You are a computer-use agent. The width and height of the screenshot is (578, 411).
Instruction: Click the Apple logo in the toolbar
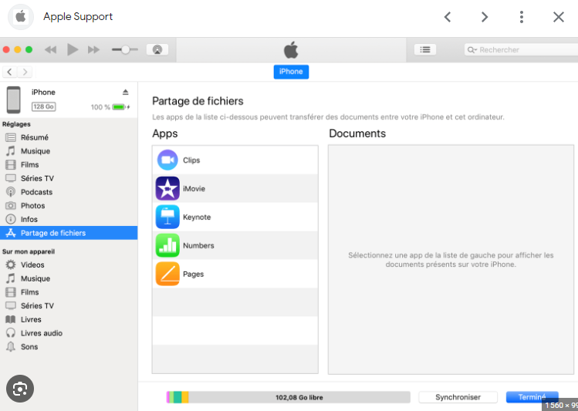click(291, 49)
